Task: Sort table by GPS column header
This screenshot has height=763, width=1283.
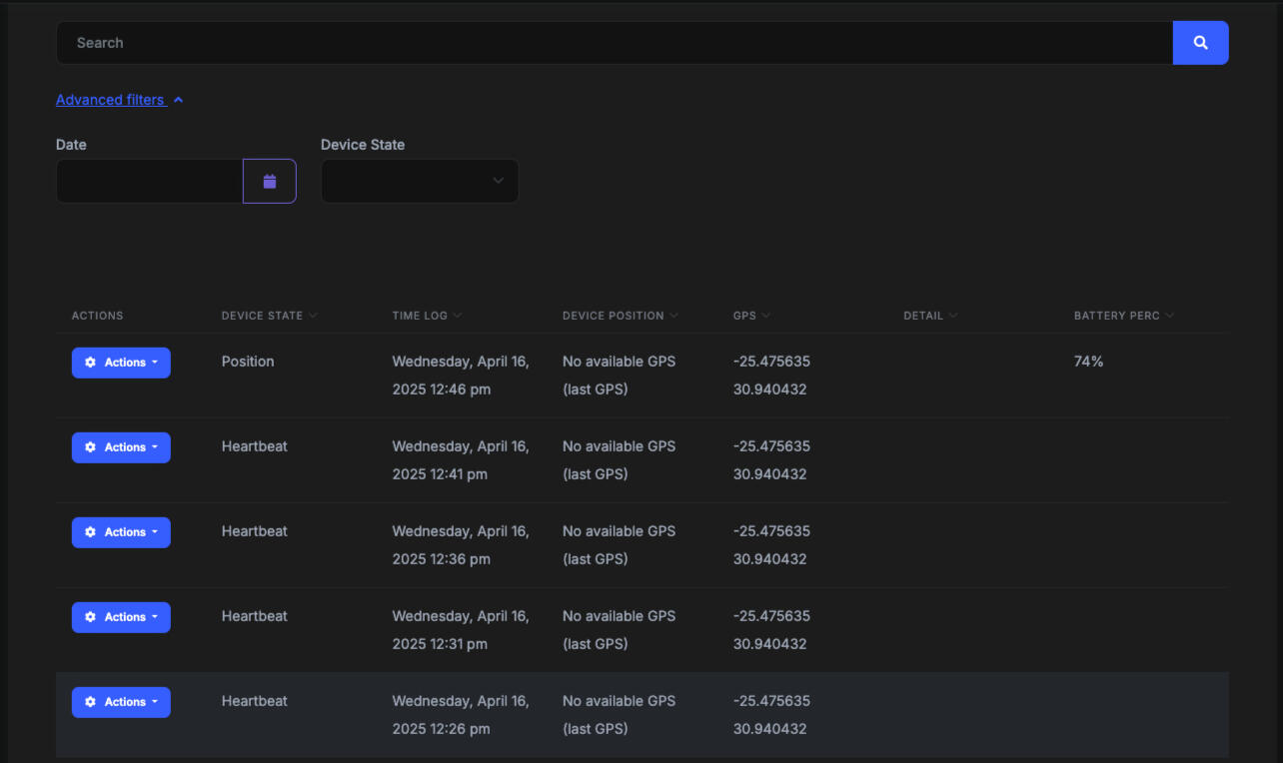Action: 744,316
